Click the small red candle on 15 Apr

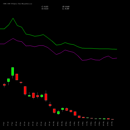4,85
